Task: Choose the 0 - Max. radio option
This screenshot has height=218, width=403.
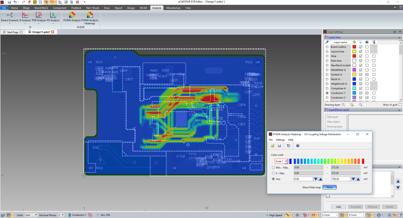Action: click(x=273, y=173)
